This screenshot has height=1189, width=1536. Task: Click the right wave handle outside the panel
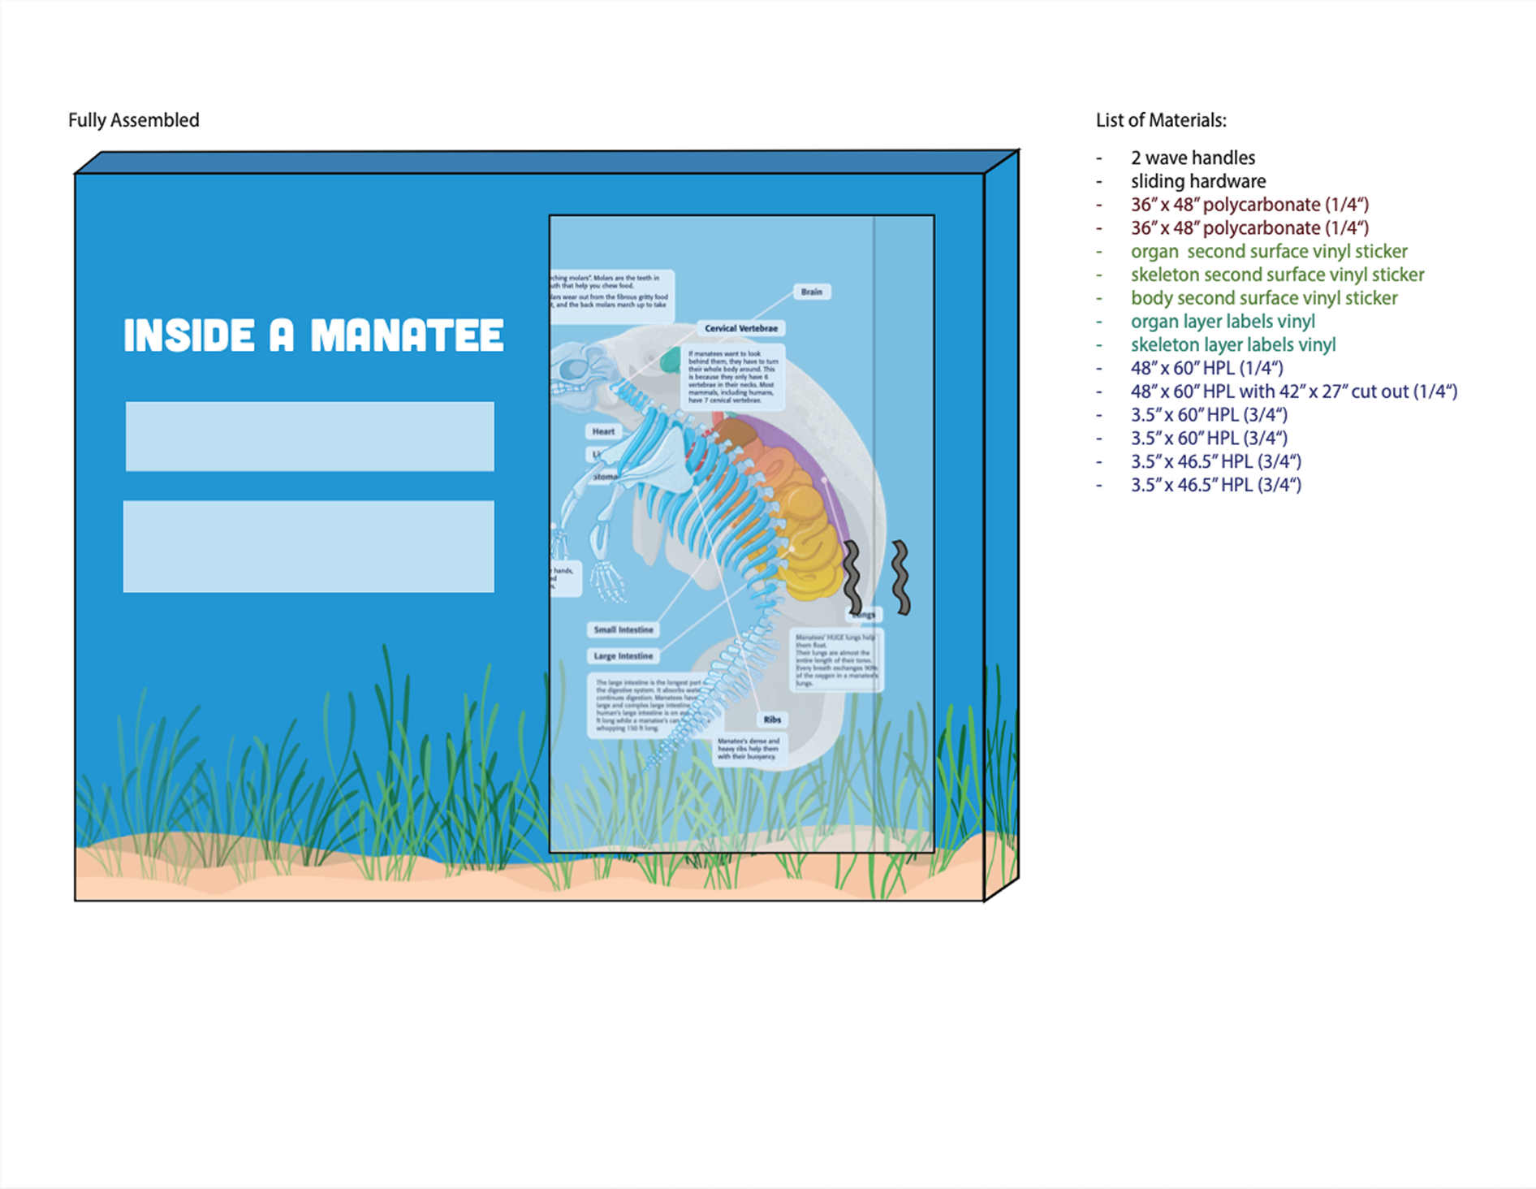tap(901, 577)
